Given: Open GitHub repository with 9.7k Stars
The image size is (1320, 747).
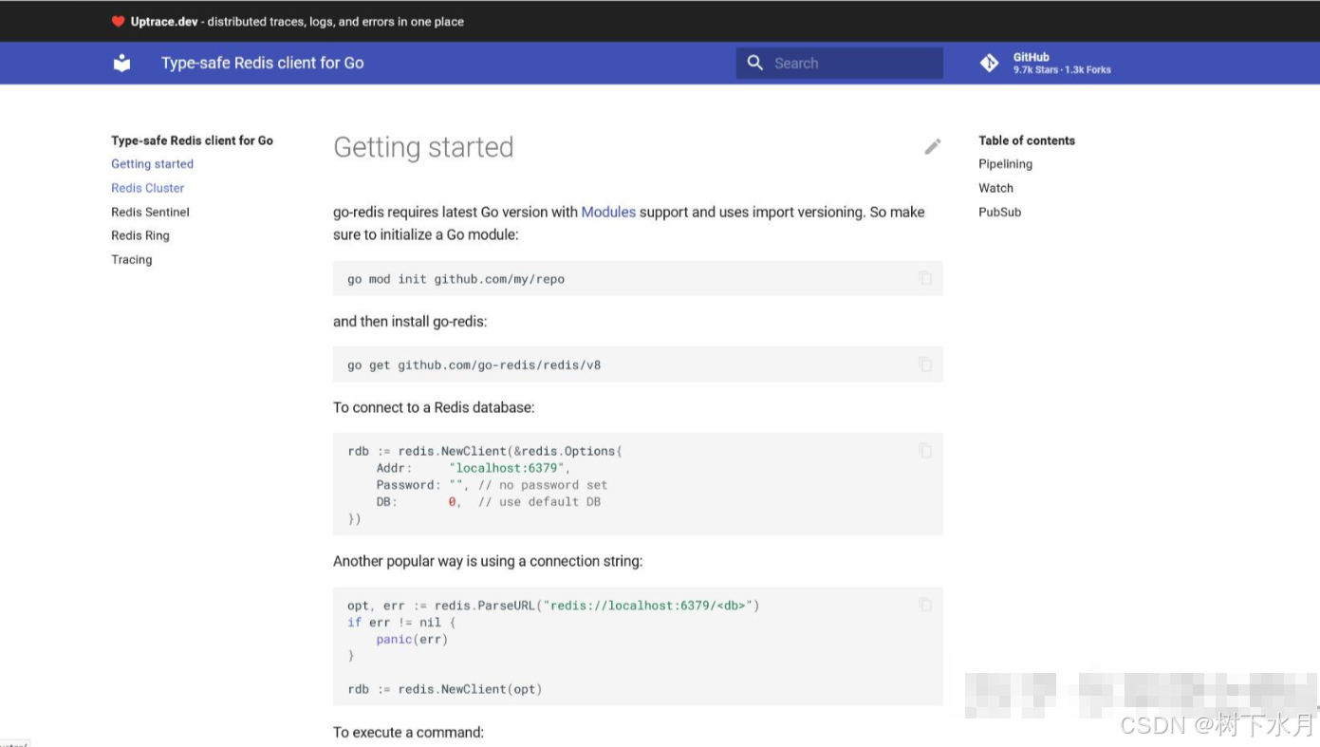Looking at the screenshot, I should pyautogui.click(x=1046, y=63).
